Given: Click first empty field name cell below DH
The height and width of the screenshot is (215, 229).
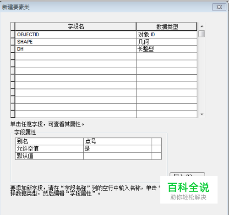Looking at the screenshot, I should (x=76, y=56).
